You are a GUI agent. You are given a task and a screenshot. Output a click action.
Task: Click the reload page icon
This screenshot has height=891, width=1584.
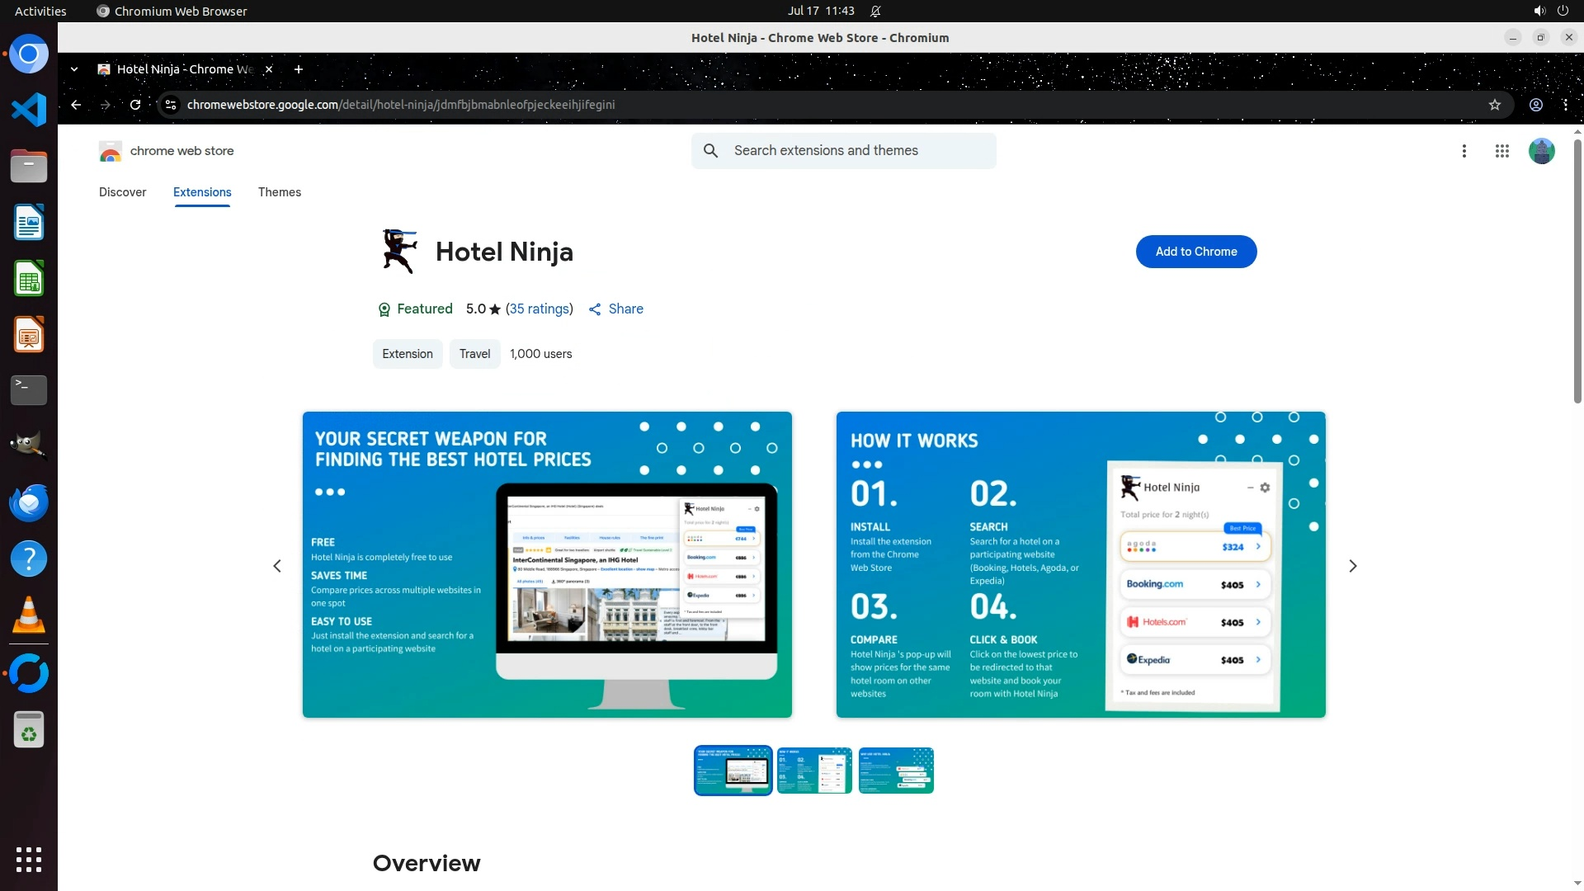pos(135,105)
